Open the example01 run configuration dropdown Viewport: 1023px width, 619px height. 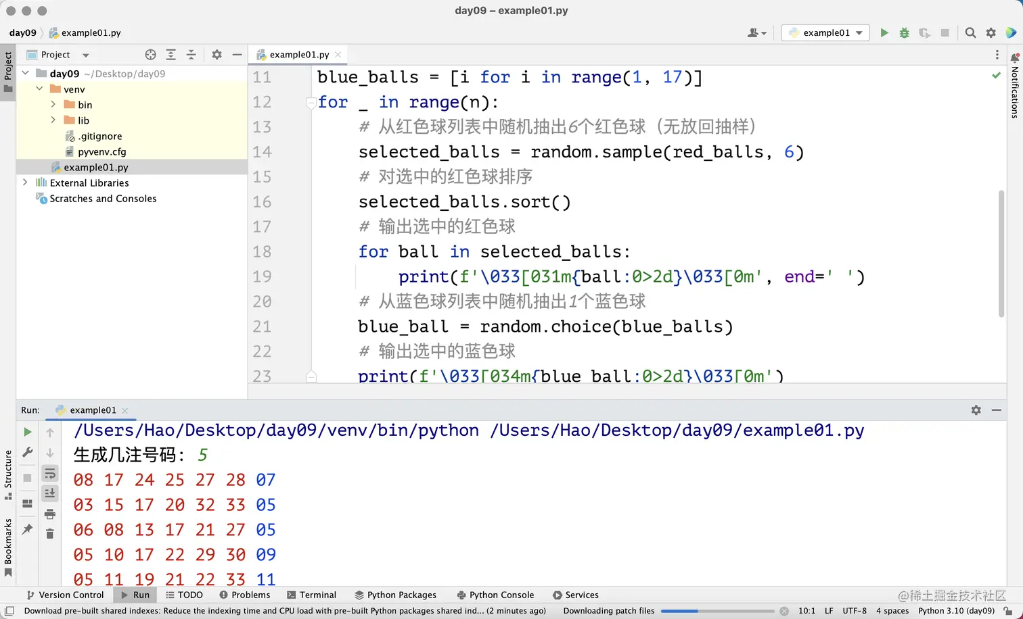(825, 32)
